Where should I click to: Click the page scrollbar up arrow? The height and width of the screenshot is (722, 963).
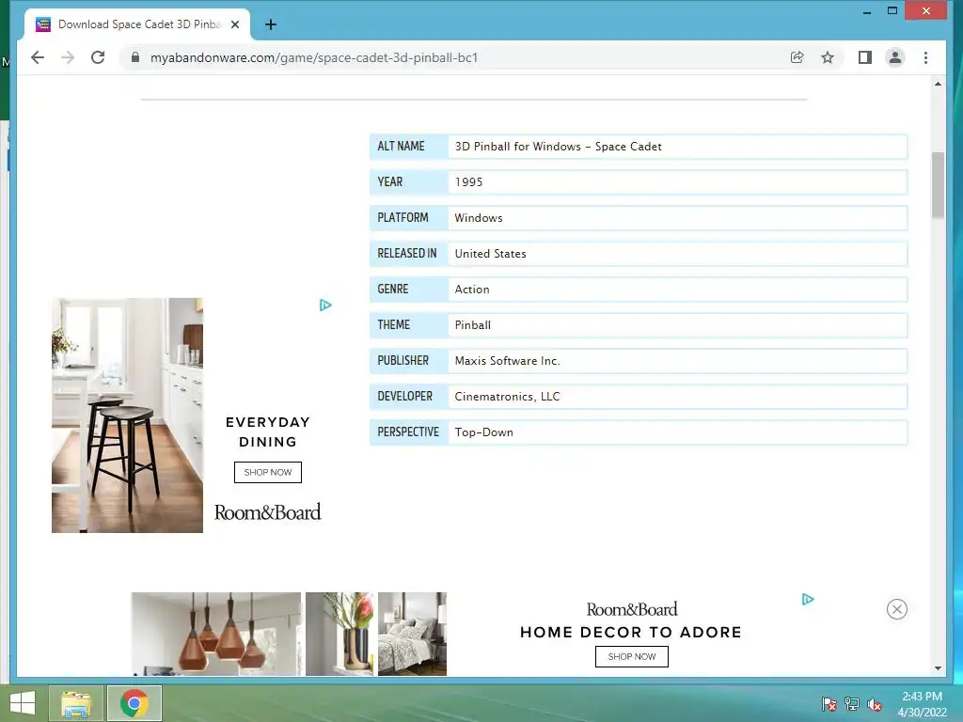pos(938,84)
